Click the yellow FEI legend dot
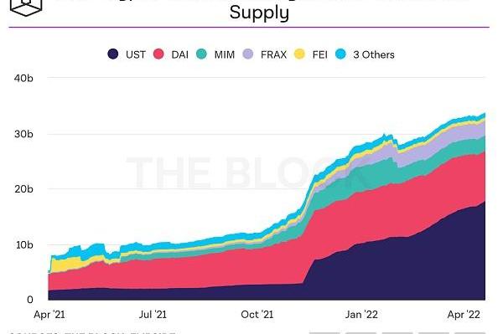The width and height of the screenshot is (503, 334). click(299, 54)
